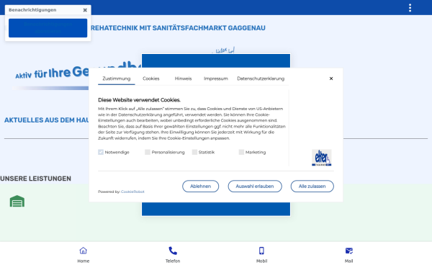Image resolution: width=432 pixels, height=270 pixels.
Task: Click the Auswahl erlauben button
Action: pyautogui.click(x=255, y=186)
